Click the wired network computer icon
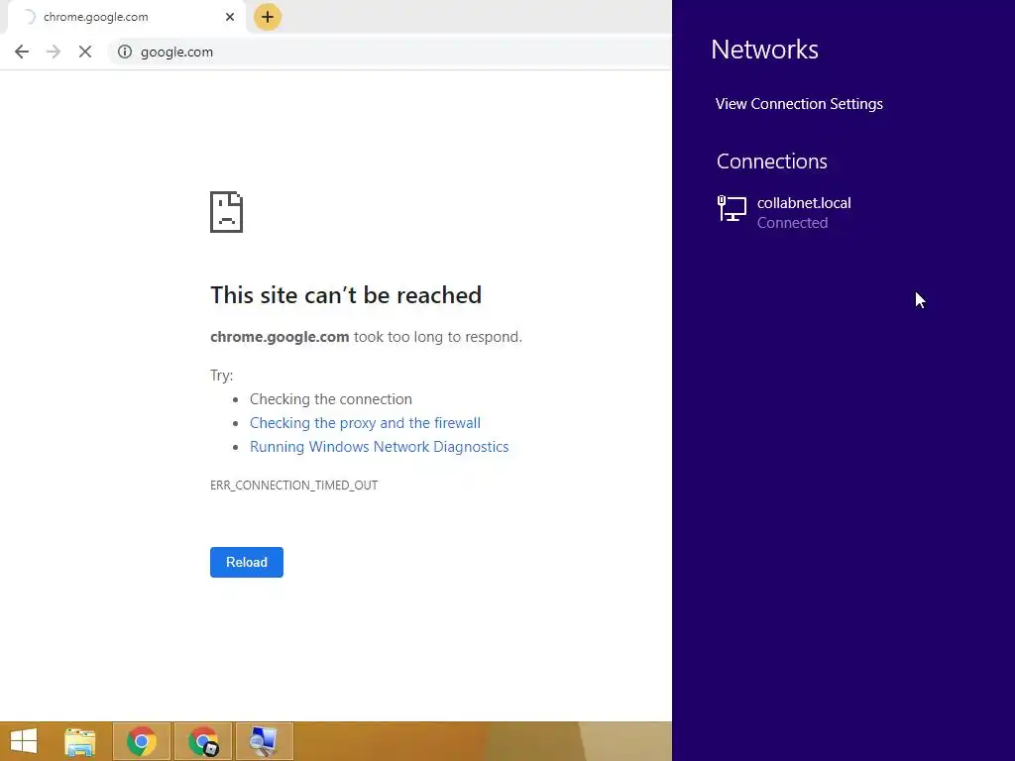Viewport: 1015px width, 761px height. tap(733, 209)
